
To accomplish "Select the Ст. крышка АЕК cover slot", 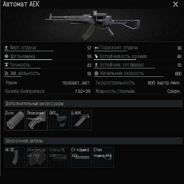I will 82,157.
